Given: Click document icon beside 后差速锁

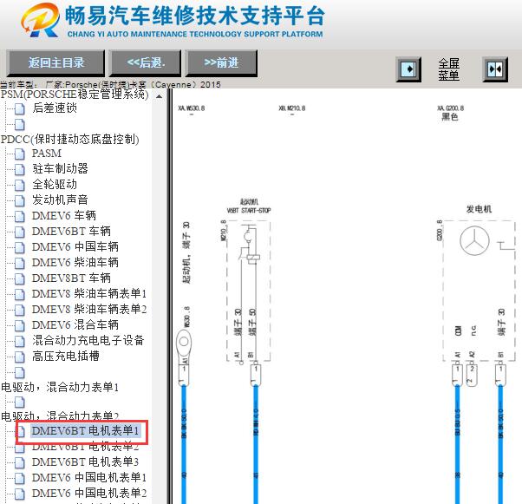Looking at the screenshot, I should point(20,109).
